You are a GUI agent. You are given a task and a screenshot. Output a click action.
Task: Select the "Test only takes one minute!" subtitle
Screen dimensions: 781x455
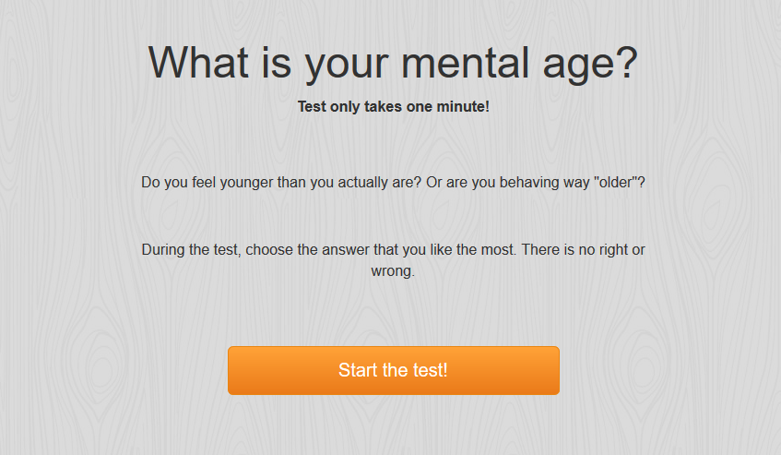(394, 107)
